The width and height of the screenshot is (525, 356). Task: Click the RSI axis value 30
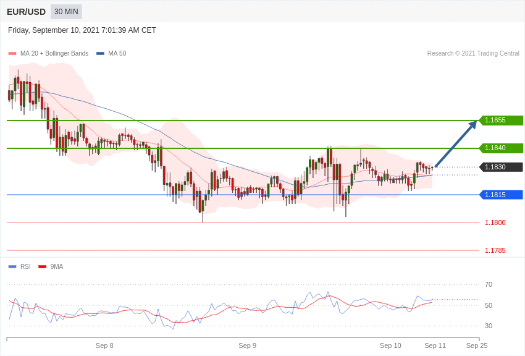[x=489, y=326]
